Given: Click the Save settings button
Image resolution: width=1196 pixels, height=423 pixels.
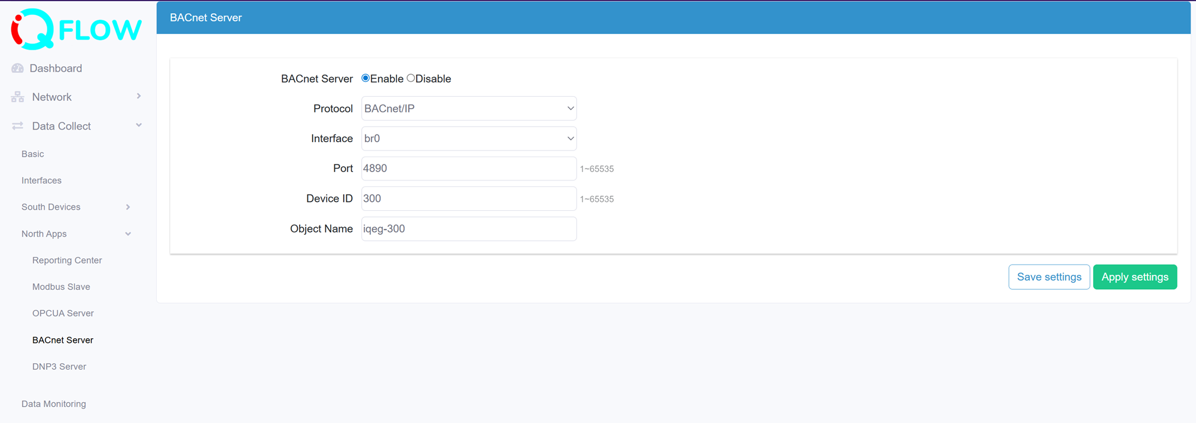Looking at the screenshot, I should [1049, 277].
